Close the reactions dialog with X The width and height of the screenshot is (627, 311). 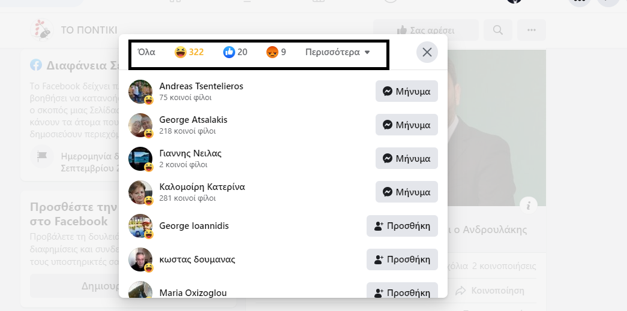click(427, 52)
